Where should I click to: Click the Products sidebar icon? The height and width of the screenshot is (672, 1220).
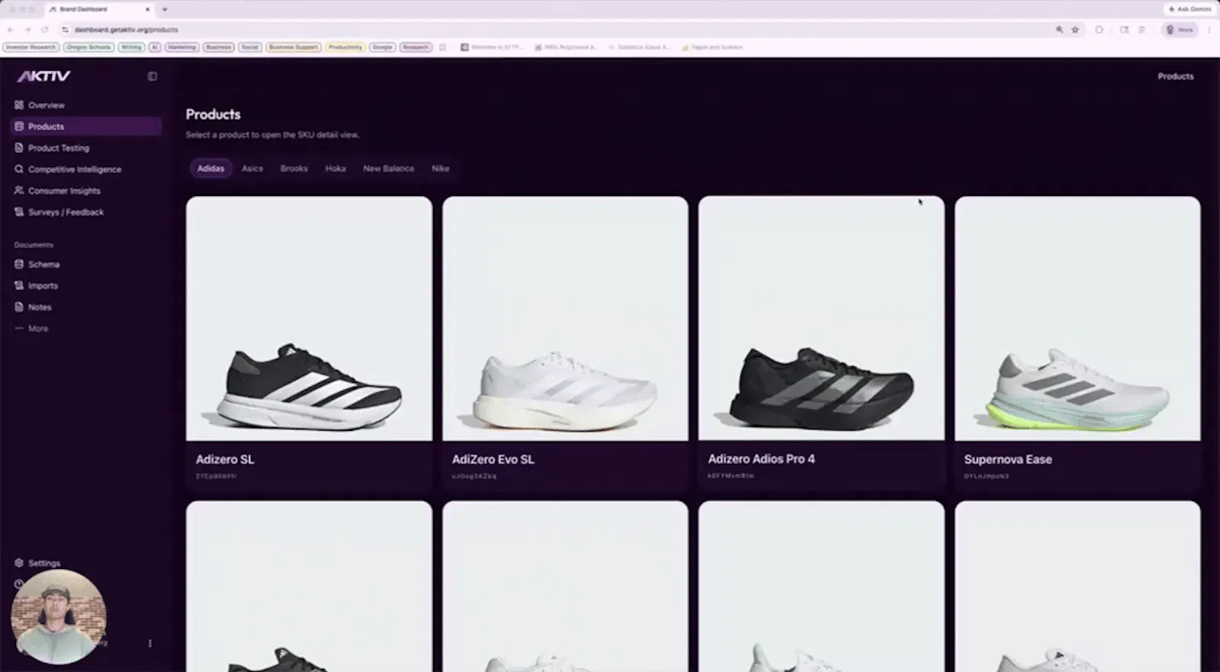[x=19, y=127]
